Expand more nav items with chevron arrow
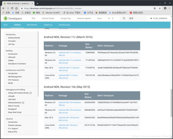 113,18
